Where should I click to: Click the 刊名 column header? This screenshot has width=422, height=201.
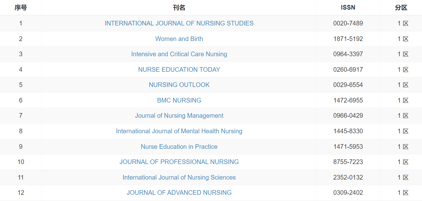coord(179,8)
